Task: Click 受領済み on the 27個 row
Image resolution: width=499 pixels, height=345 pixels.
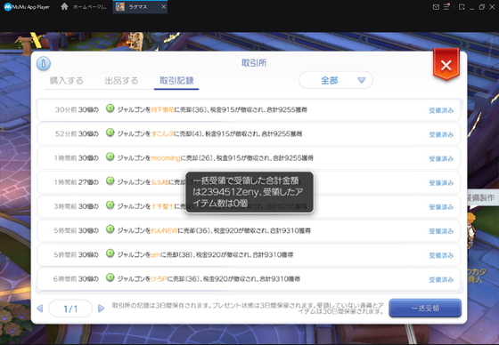Action: [x=441, y=182]
